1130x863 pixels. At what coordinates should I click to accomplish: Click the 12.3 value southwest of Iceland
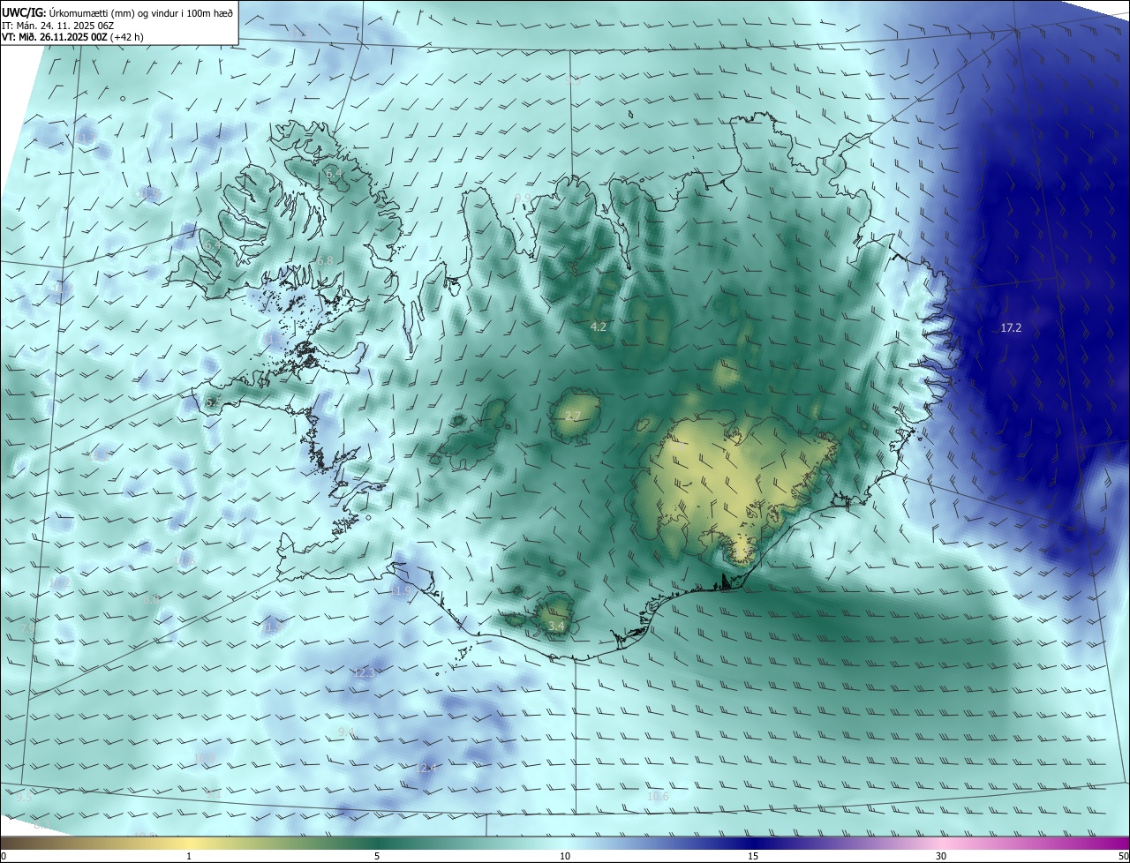coord(364,672)
